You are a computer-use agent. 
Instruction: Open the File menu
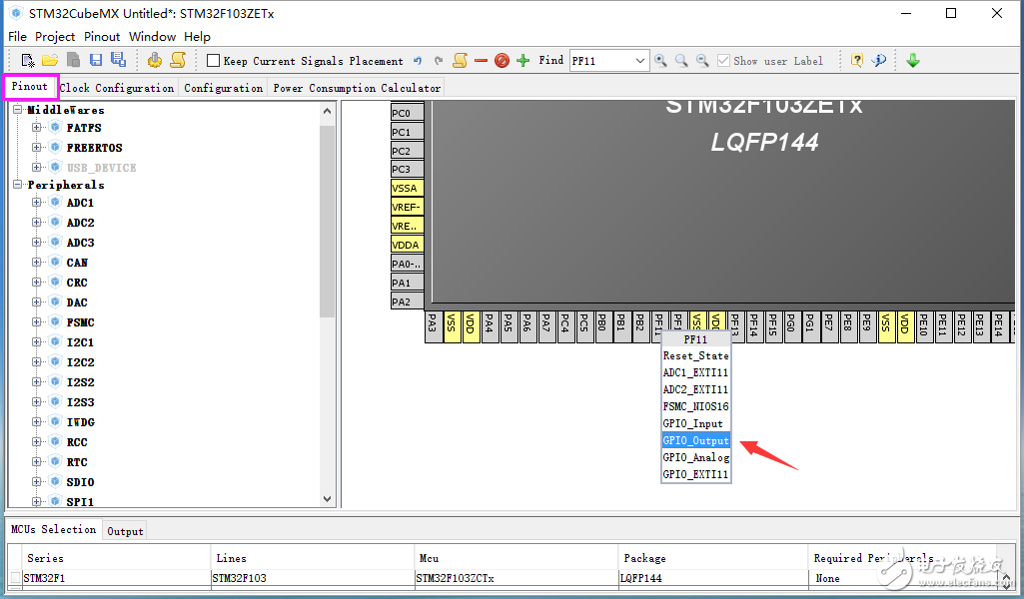pos(17,37)
